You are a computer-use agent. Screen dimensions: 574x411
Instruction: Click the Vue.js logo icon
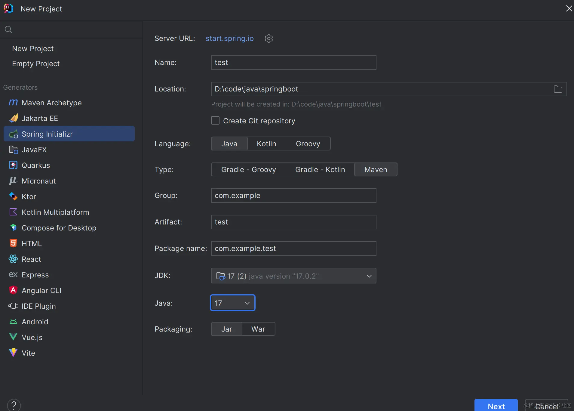coord(13,337)
